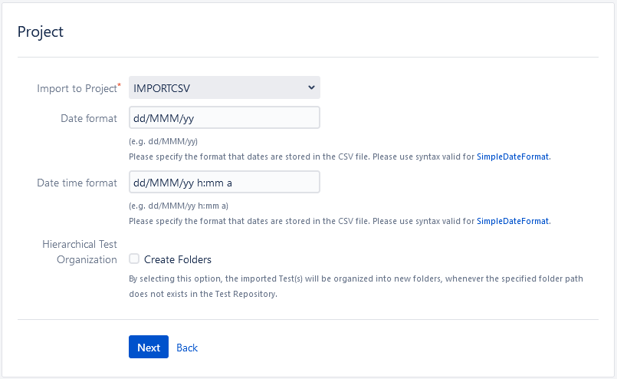Focus the Date format input field

tap(225, 117)
